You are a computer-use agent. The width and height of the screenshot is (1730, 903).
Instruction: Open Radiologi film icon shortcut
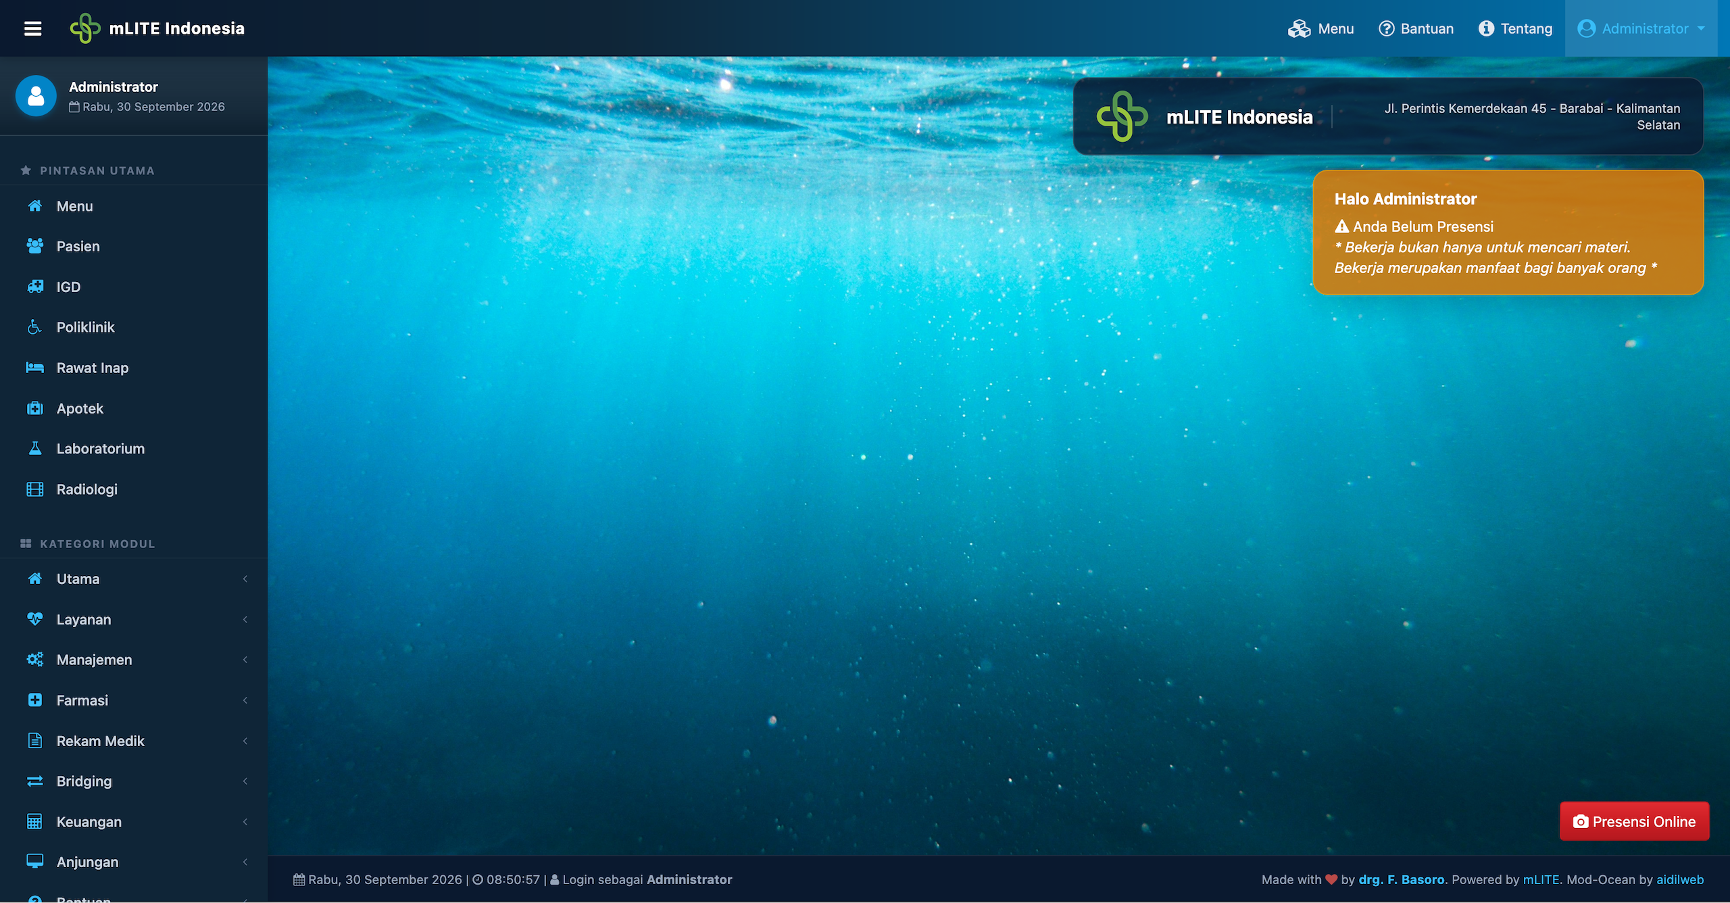(35, 489)
